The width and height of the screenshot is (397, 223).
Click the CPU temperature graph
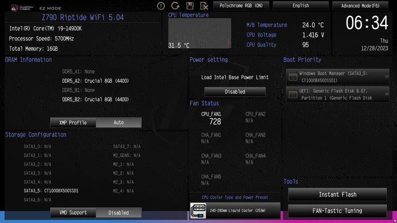point(199,33)
